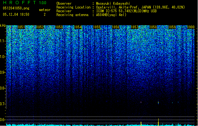Viewport: 198px width, 126px height.
Task: Click the HROFFT 1.0.0 title text
Action: (x=25, y=3)
